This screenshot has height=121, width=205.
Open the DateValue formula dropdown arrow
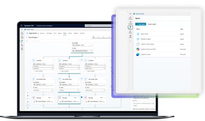coord(91,51)
